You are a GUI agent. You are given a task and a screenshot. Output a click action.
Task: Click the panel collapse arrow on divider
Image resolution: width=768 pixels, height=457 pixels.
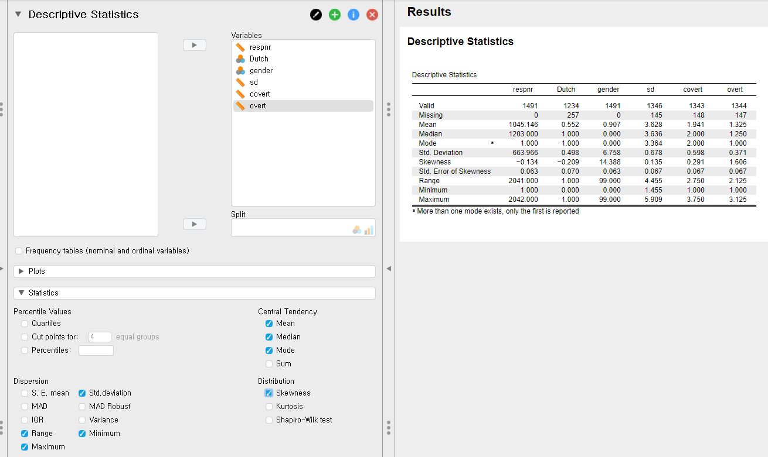[x=389, y=269]
